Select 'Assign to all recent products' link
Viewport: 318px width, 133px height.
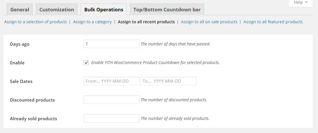click(x=146, y=22)
